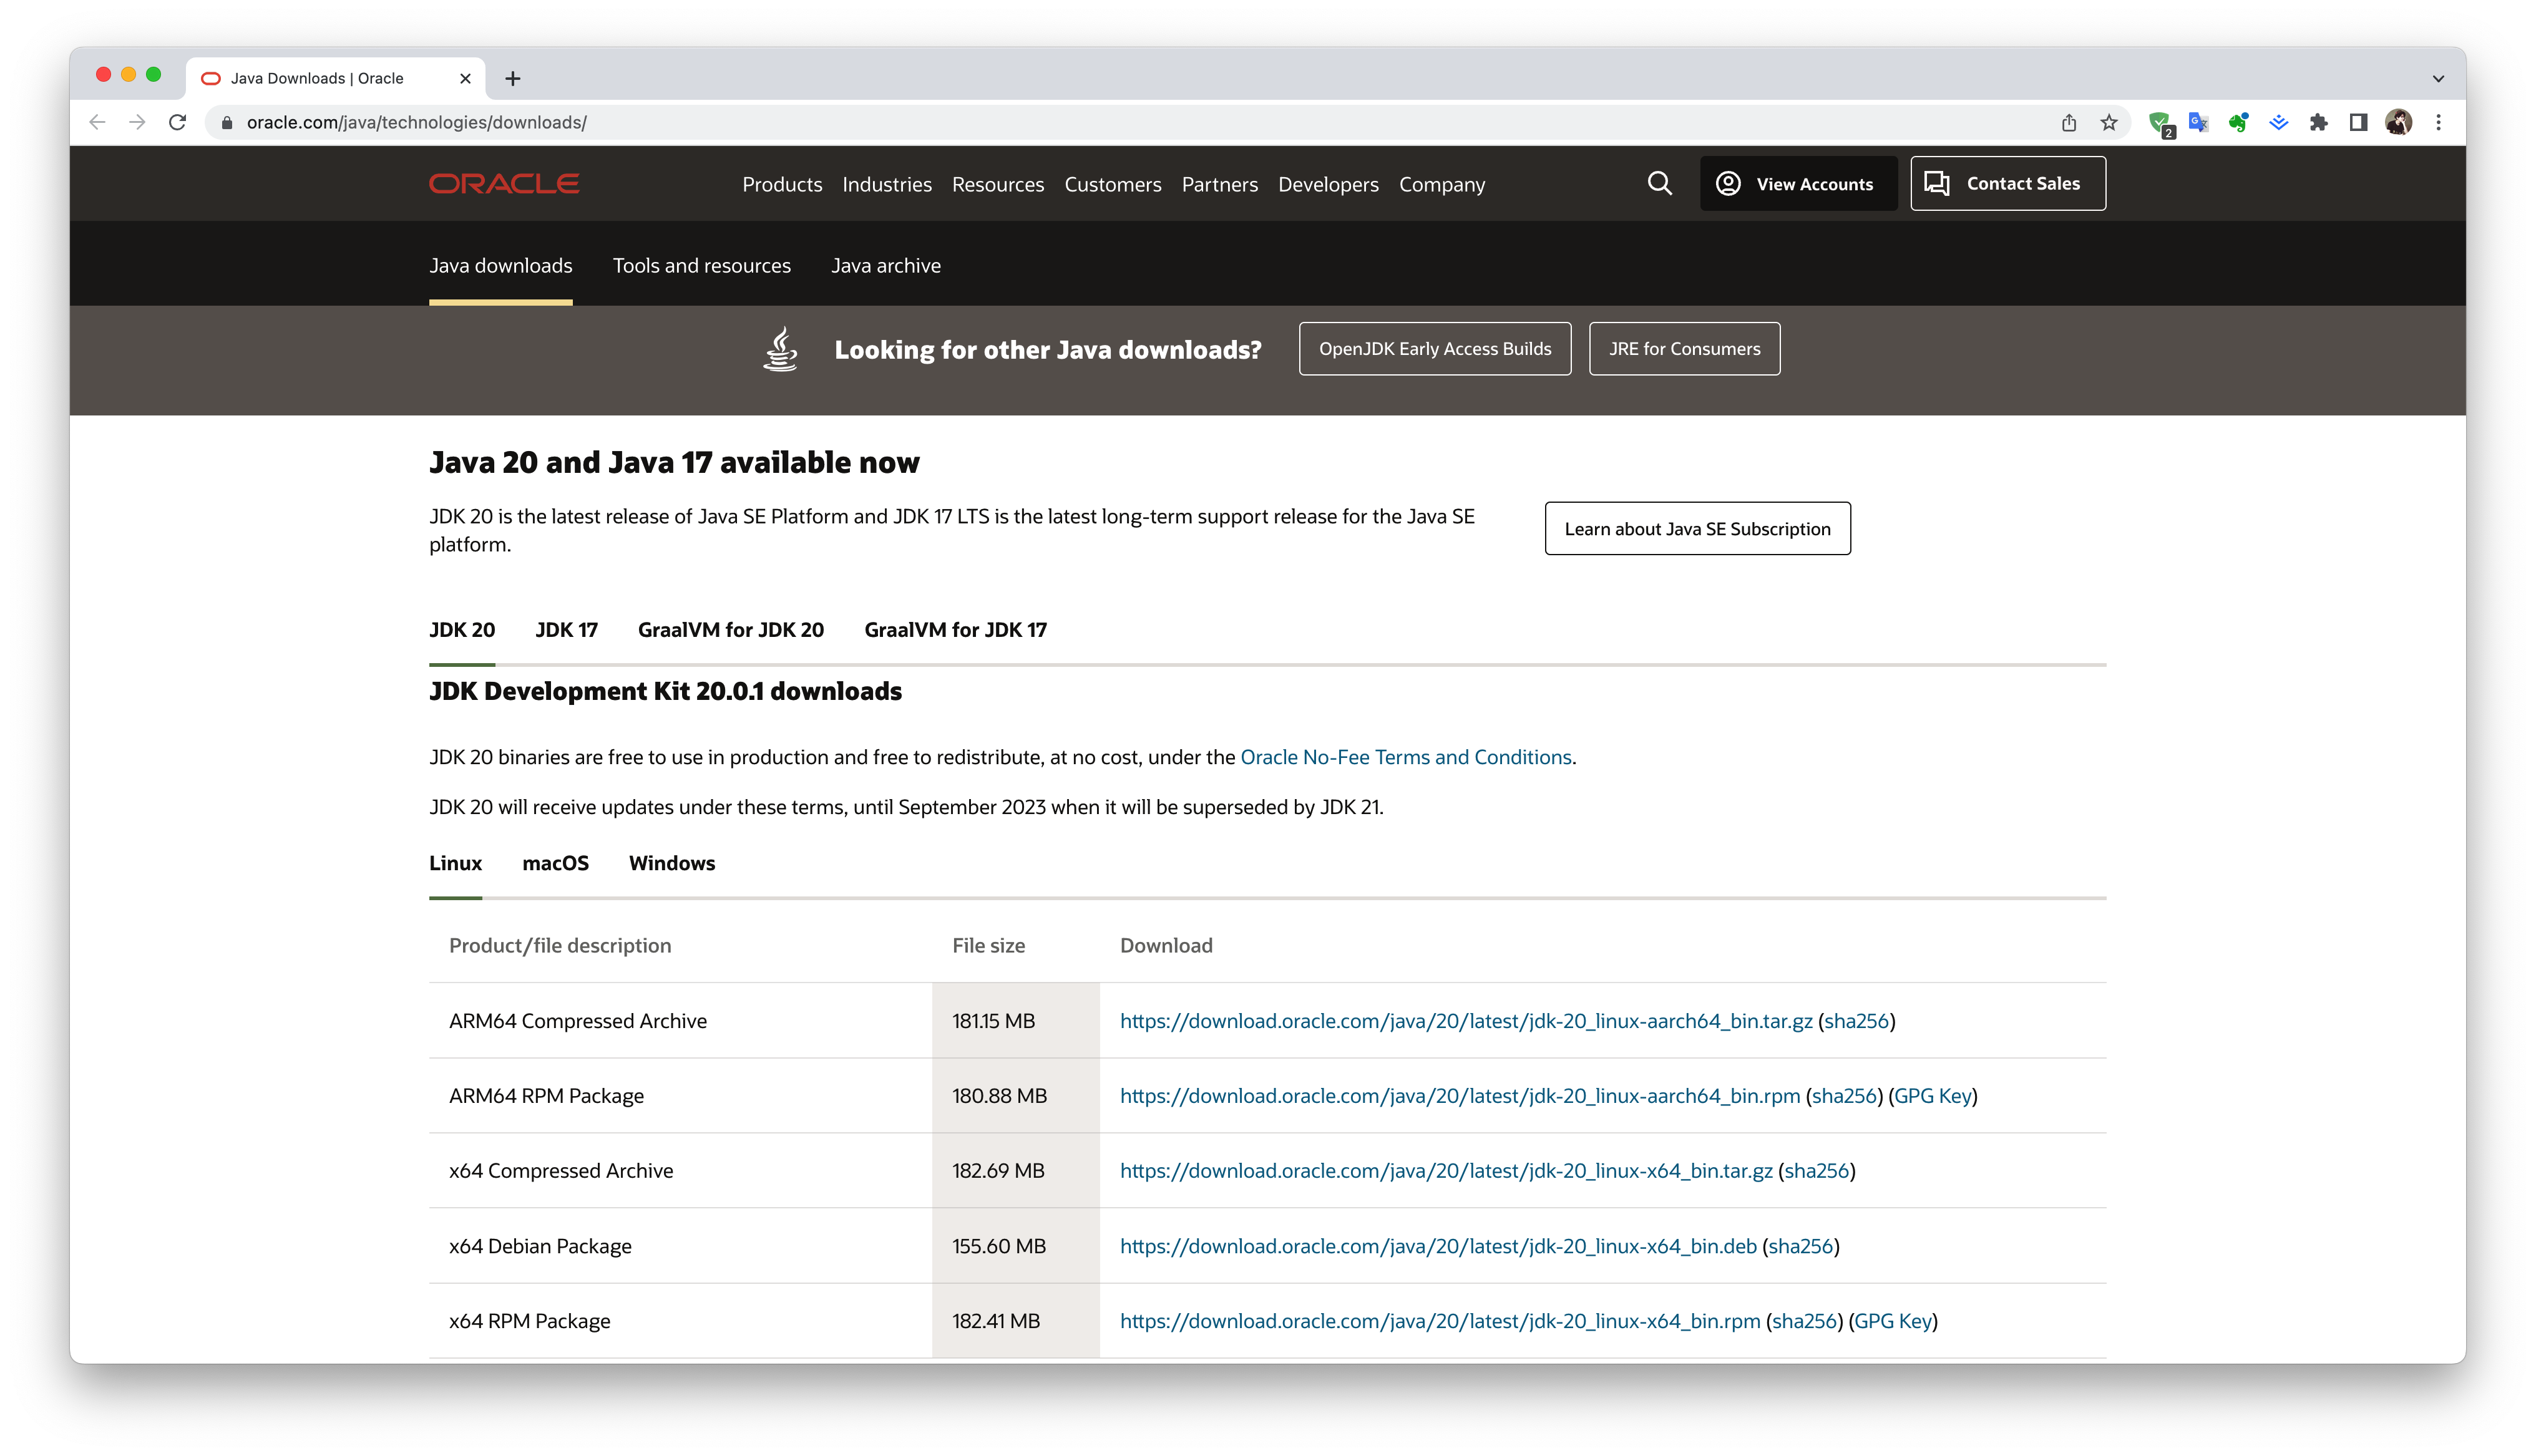
Task: Open Oracle No-Fee Terms and Conditions link
Action: [1405, 757]
